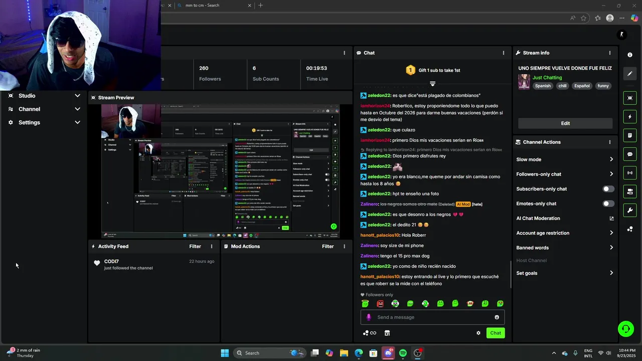The height and width of the screenshot is (361, 642).
Task: Click the Stream Preview video
Action: pos(220,171)
